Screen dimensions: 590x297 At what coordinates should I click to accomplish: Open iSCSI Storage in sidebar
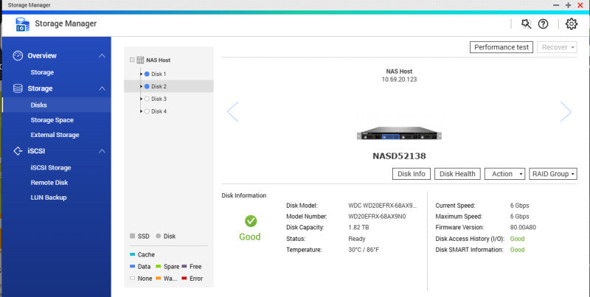pyautogui.click(x=51, y=168)
